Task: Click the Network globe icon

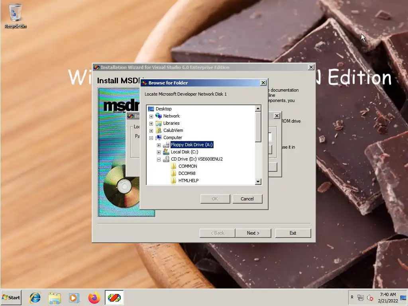Action: pos(159,116)
